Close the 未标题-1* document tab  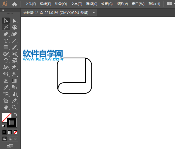94,13
